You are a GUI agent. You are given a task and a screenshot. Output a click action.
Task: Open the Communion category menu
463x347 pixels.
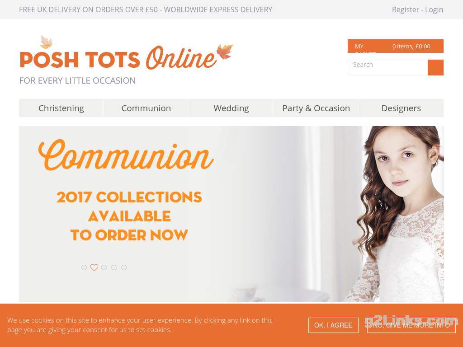146,108
